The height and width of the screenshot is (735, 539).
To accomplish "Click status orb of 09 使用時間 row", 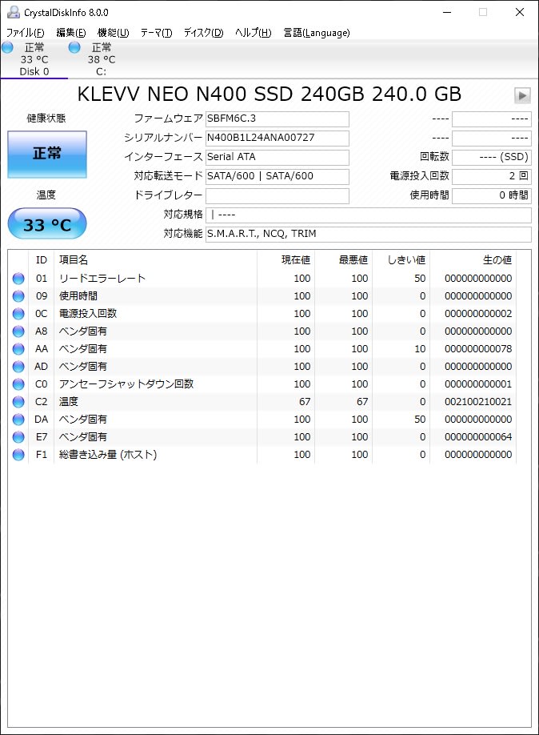I will pyautogui.click(x=18, y=296).
